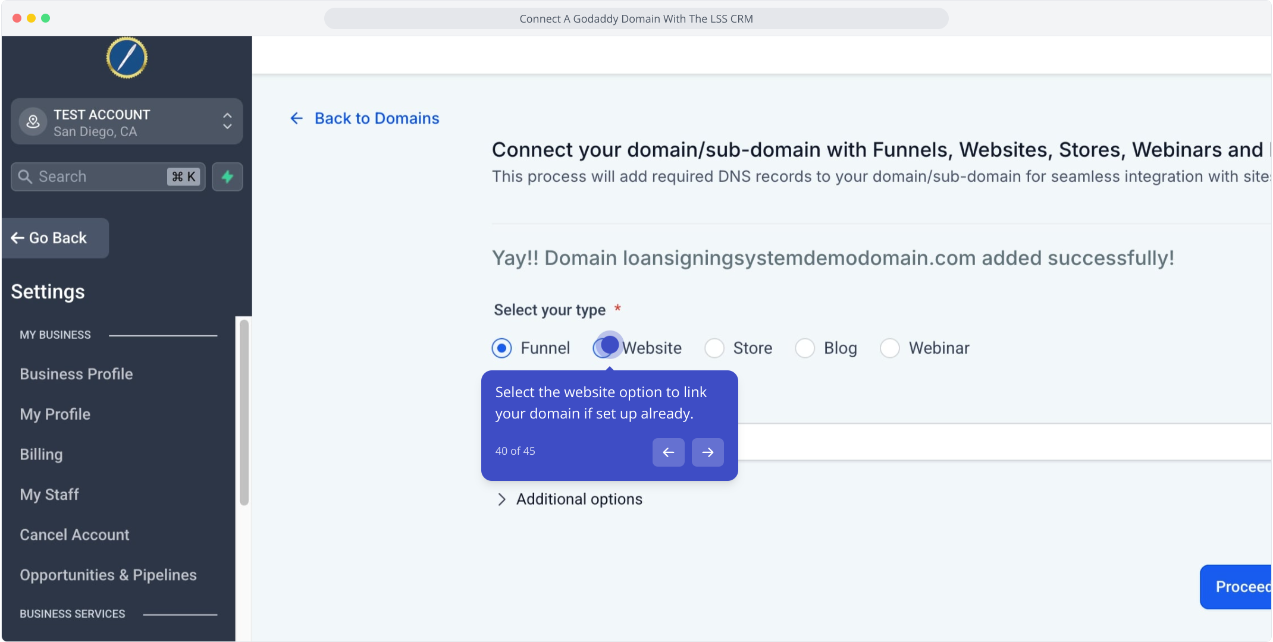Screen dimensions: 1273x642
Task: Click the green macOS fullscreen button
Action: tap(46, 18)
